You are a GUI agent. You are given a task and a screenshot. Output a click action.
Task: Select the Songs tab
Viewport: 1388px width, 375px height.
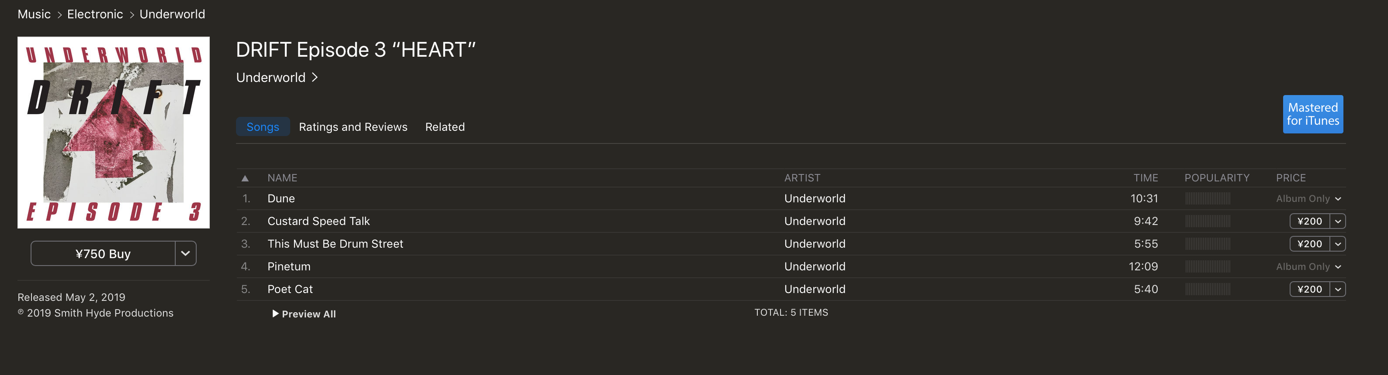pyautogui.click(x=262, y=127)
